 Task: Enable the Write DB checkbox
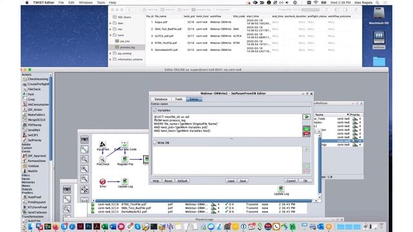155,142
